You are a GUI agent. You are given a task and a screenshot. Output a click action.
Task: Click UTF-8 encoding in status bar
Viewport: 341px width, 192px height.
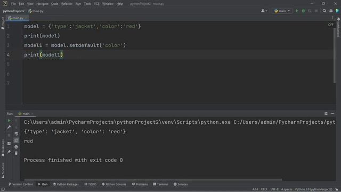pos(274,189)
